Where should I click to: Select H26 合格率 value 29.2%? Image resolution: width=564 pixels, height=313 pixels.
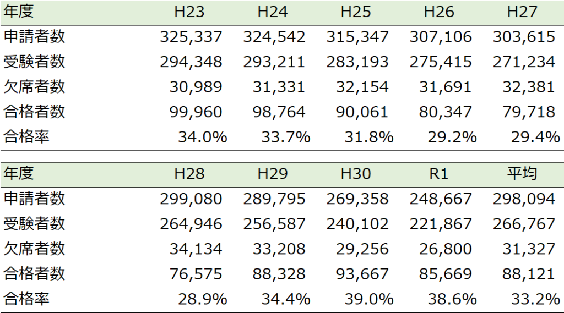pyautogui.click(x=452, y=137)
